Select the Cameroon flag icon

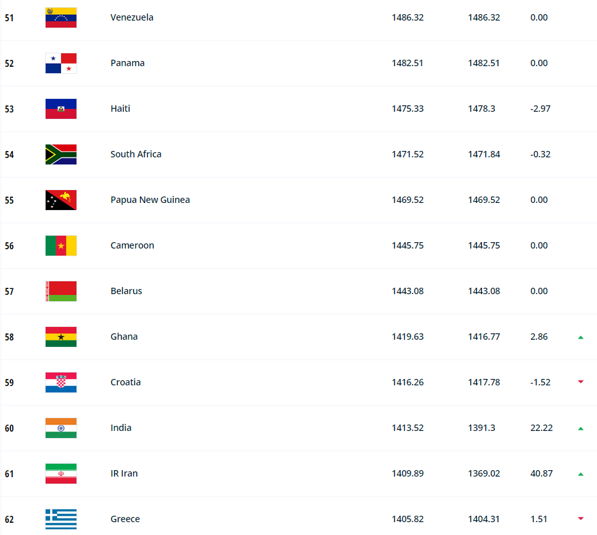[x=61, y=245]
